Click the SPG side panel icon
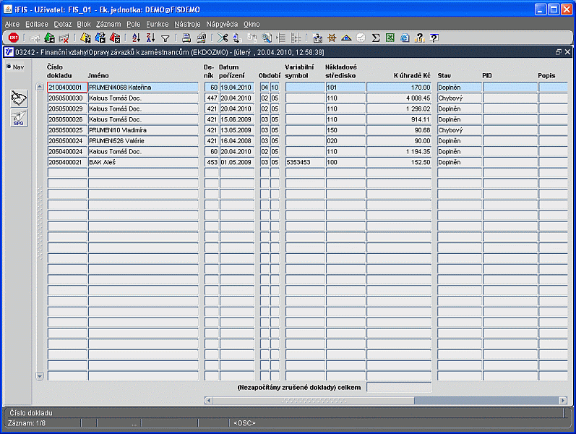The image size is (576, 434). pyautogui.click(x=19, y=118)
